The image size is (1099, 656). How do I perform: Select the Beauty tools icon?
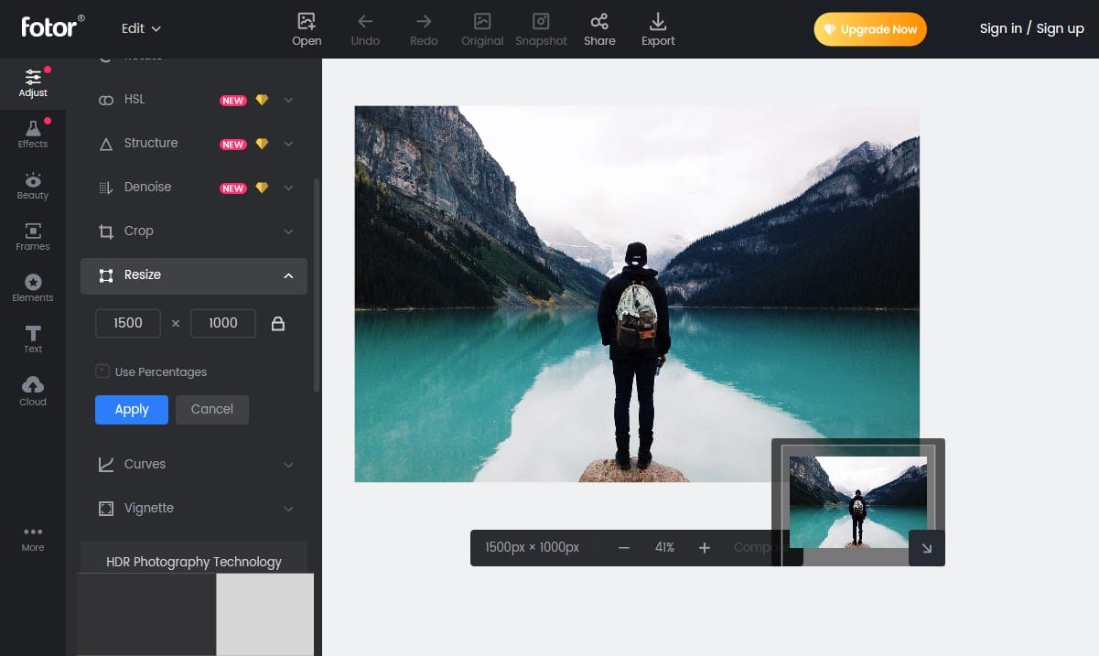(x=32, y=187)
